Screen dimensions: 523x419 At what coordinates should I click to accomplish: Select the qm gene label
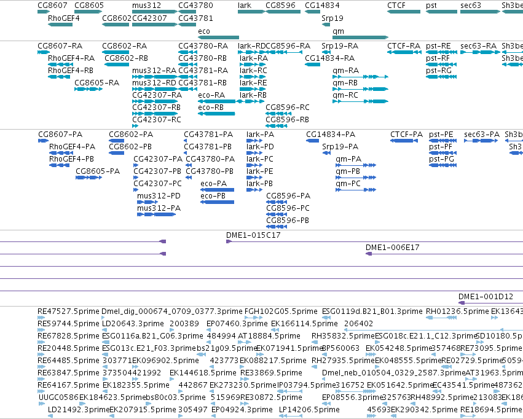(x=338, y=31)
